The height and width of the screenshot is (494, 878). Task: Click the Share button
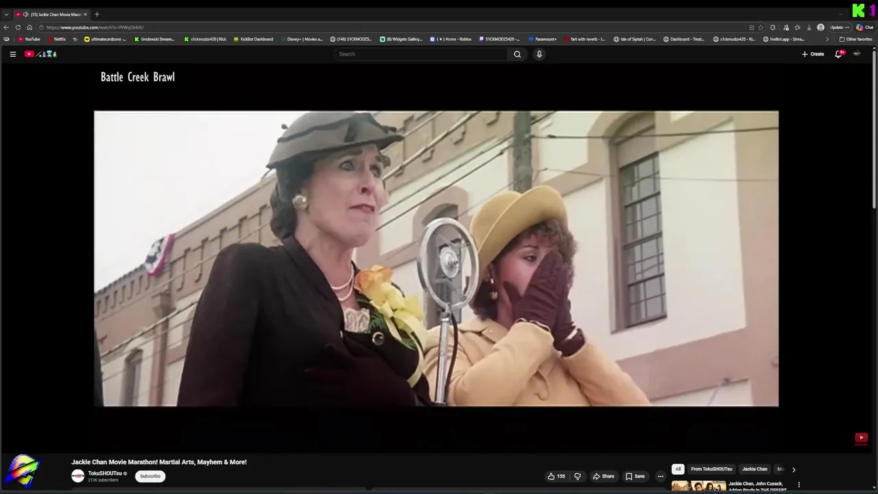604,476
